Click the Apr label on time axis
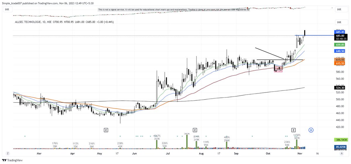 click(73, 153)
